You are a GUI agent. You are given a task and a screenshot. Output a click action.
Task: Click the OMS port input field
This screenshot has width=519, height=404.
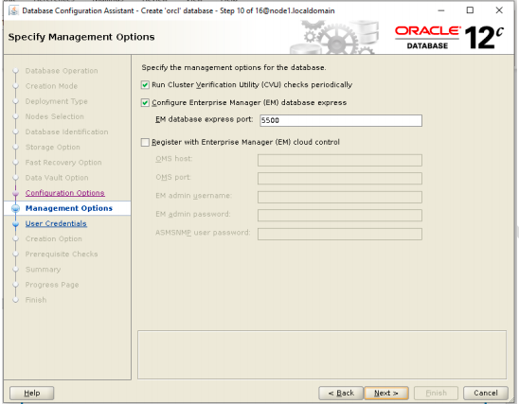[340, 179]
